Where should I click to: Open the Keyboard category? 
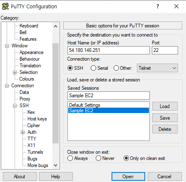coord(29,26)
